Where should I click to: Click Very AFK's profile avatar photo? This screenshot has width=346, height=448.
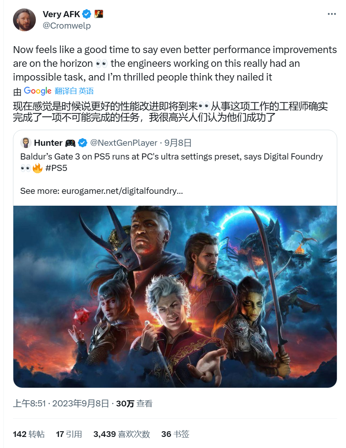pos(24,19)
